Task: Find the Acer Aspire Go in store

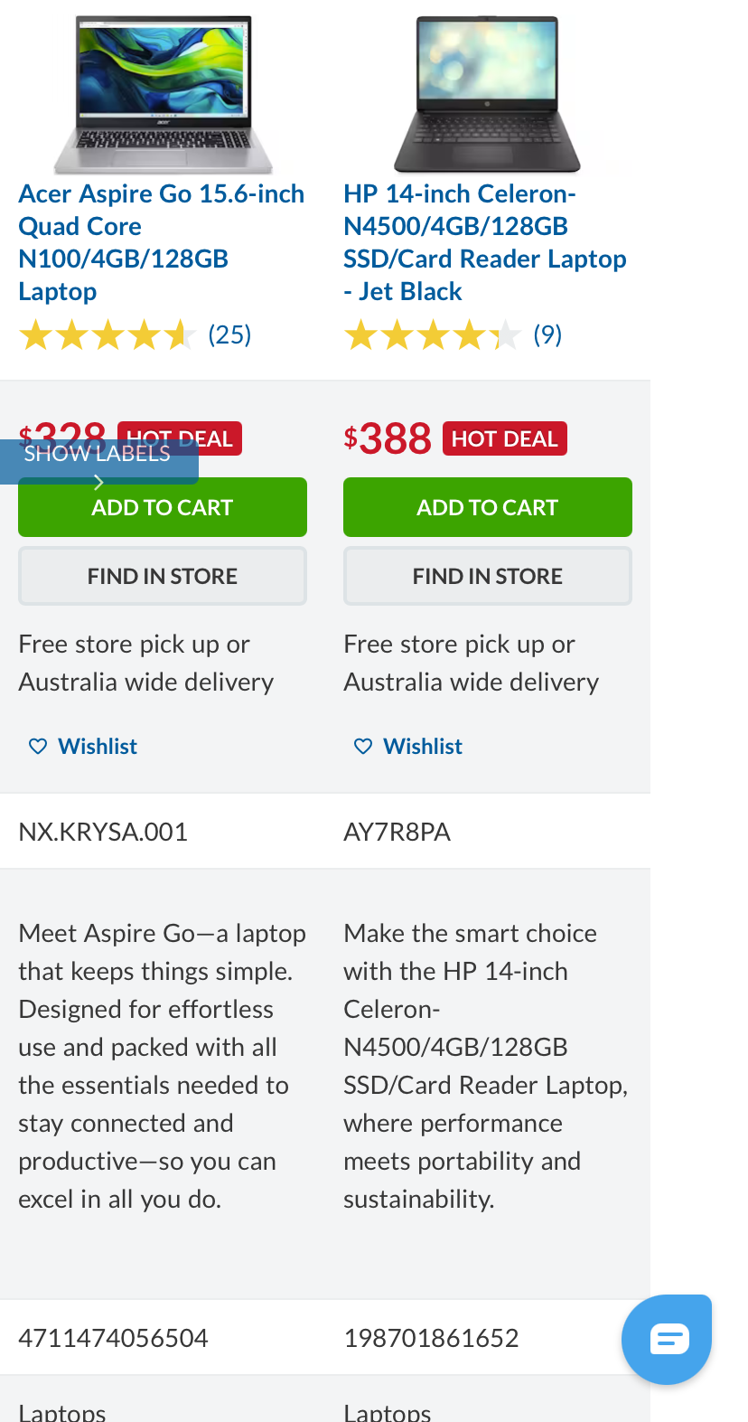Action: click(x=163, y=576)
